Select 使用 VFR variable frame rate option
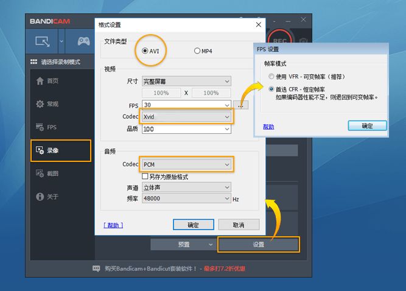406x291 pixels. 271,76
